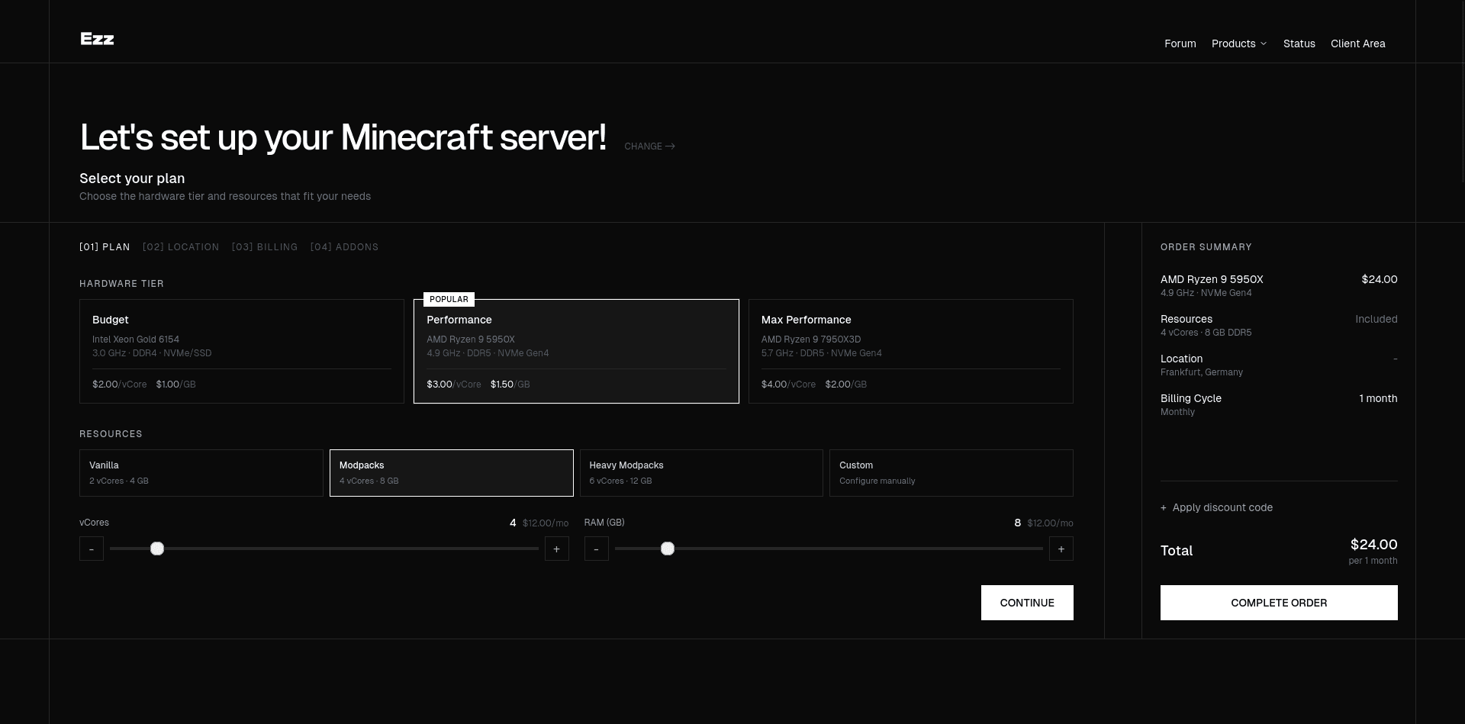Open the Billing step tab

pyautogui.click(x=265, y=247)
